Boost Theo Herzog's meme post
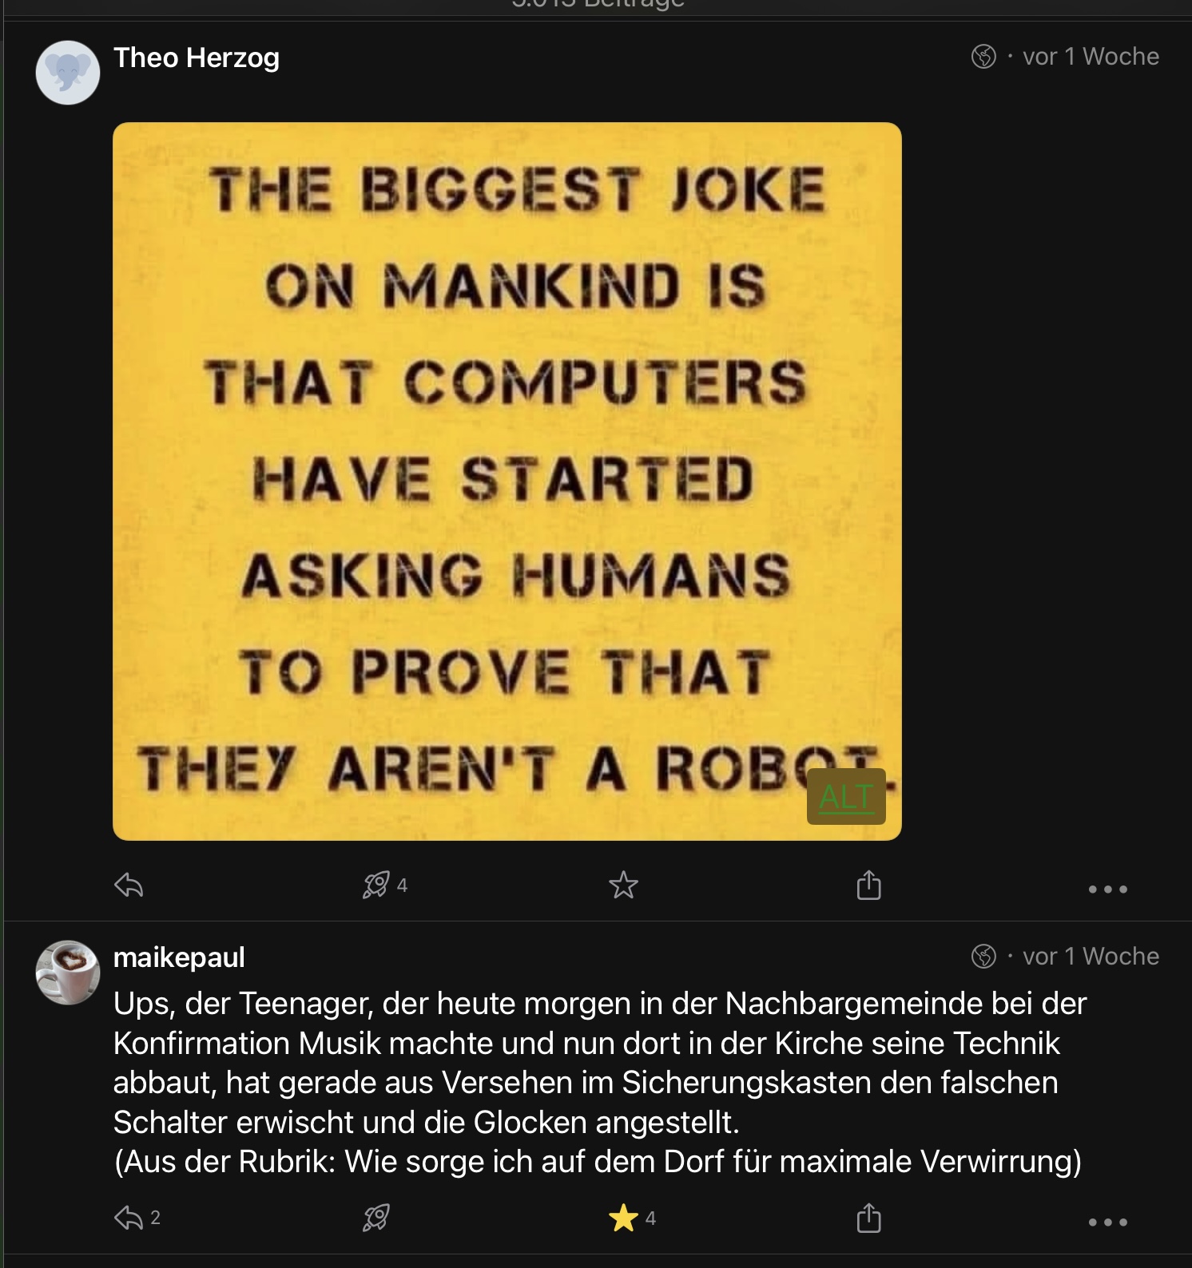 376,885
